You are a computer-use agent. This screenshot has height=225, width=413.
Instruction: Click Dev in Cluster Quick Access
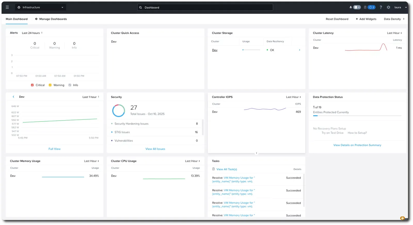(x=114, y=42)
